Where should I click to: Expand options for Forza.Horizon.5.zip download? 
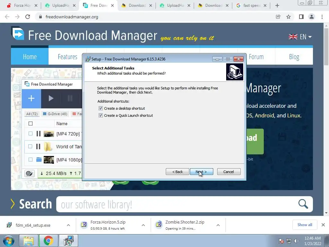[143, 225]
